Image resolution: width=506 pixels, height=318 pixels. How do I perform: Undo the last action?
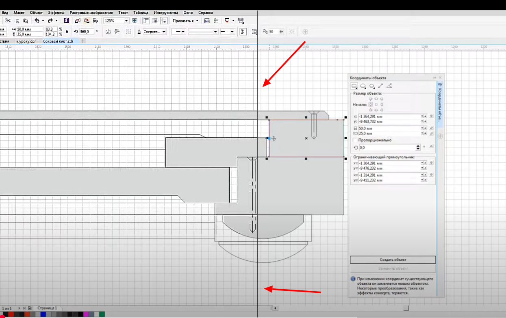pos(37,21)
